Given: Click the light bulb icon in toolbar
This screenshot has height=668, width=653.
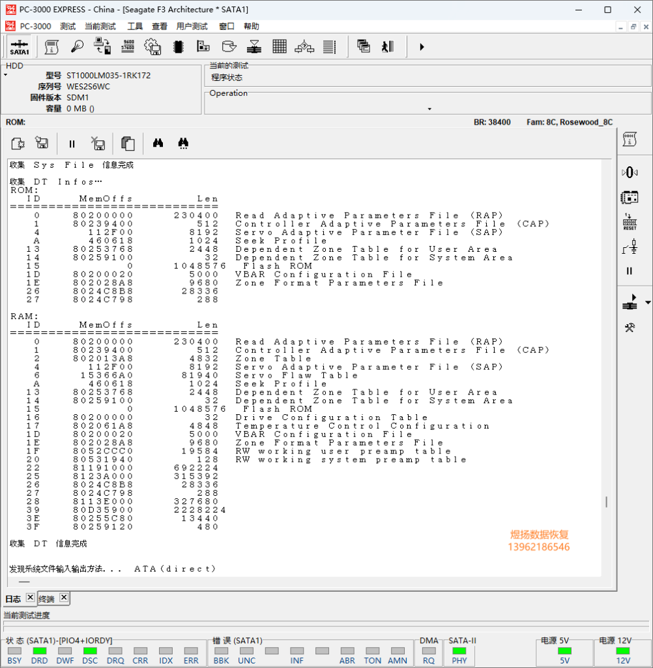Looking at the screenshot, I should point(77,47).
